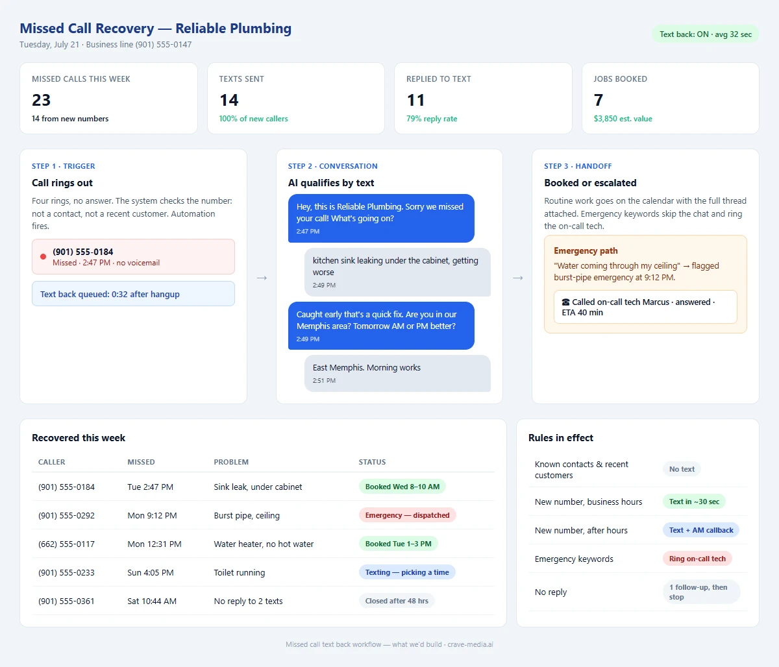Image resolution: width=779 pixels, height=667 pixels.
Task: Click the Missed Call Recovery page title
Action: tap(156, 29)
